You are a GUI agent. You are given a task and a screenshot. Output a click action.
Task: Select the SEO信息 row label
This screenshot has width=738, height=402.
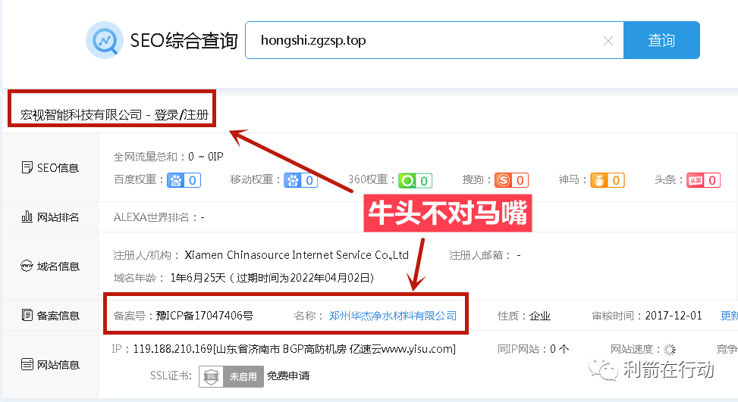pos(58,168)
